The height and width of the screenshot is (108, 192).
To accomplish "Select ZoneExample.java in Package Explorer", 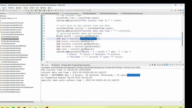I will pyautogui.click(x=9, y=43).
